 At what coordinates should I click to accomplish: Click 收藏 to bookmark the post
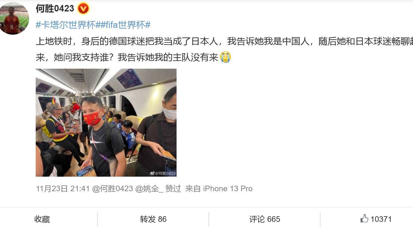pos(42,219)
